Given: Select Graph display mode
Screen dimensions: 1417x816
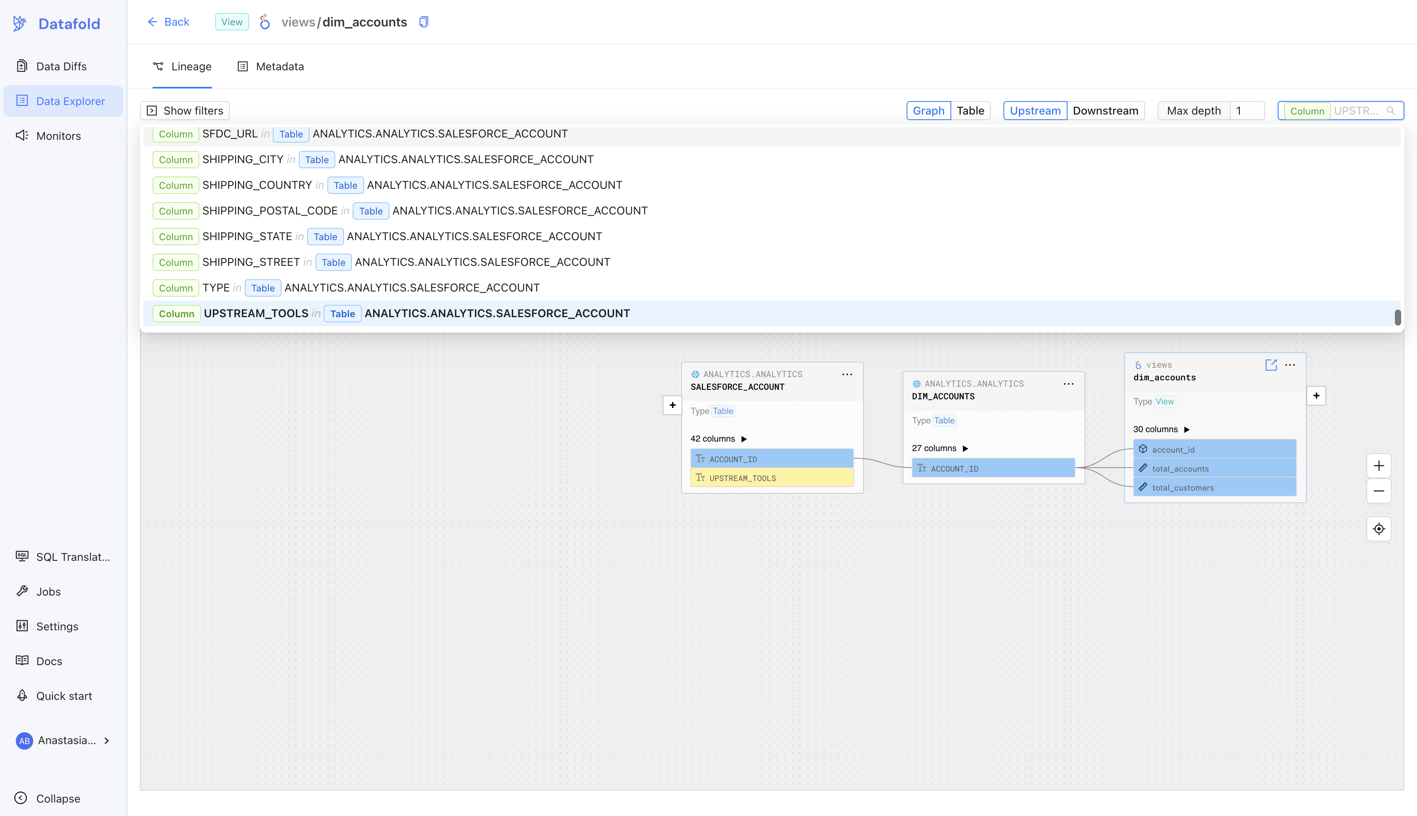Looking at the screenshot, I should tap(928, 111).
